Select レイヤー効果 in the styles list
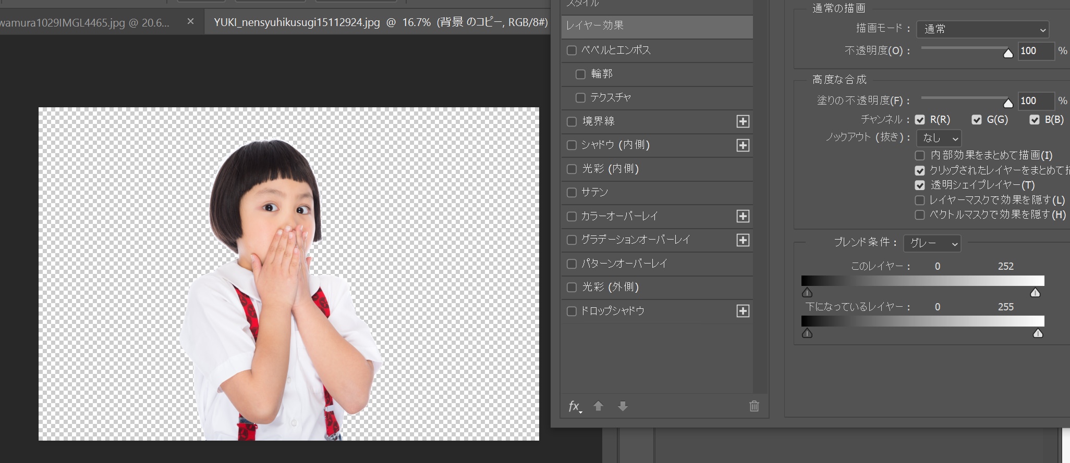The image size is (1070, 463). click(656, 26)
